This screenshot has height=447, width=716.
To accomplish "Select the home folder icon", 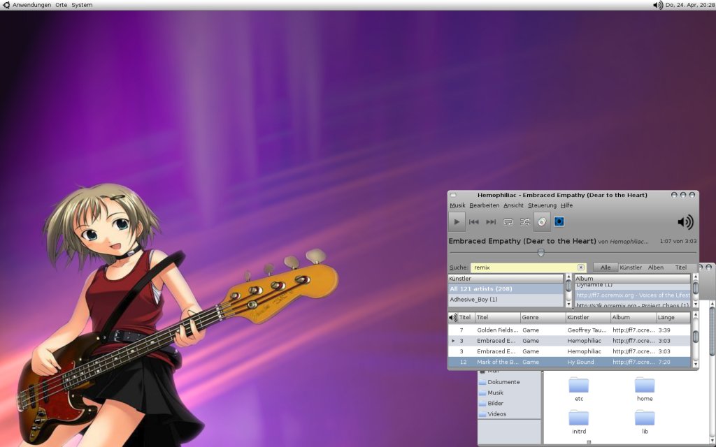I will coord(645,385).
